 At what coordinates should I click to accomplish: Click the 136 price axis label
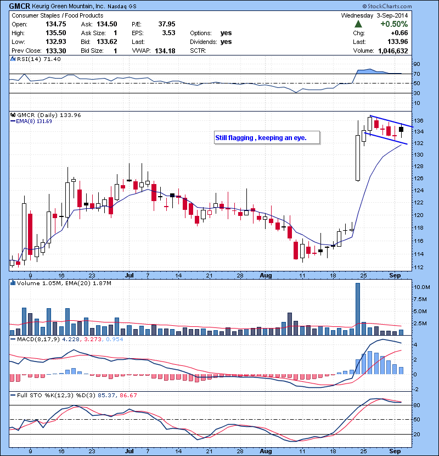click(419, 121)
